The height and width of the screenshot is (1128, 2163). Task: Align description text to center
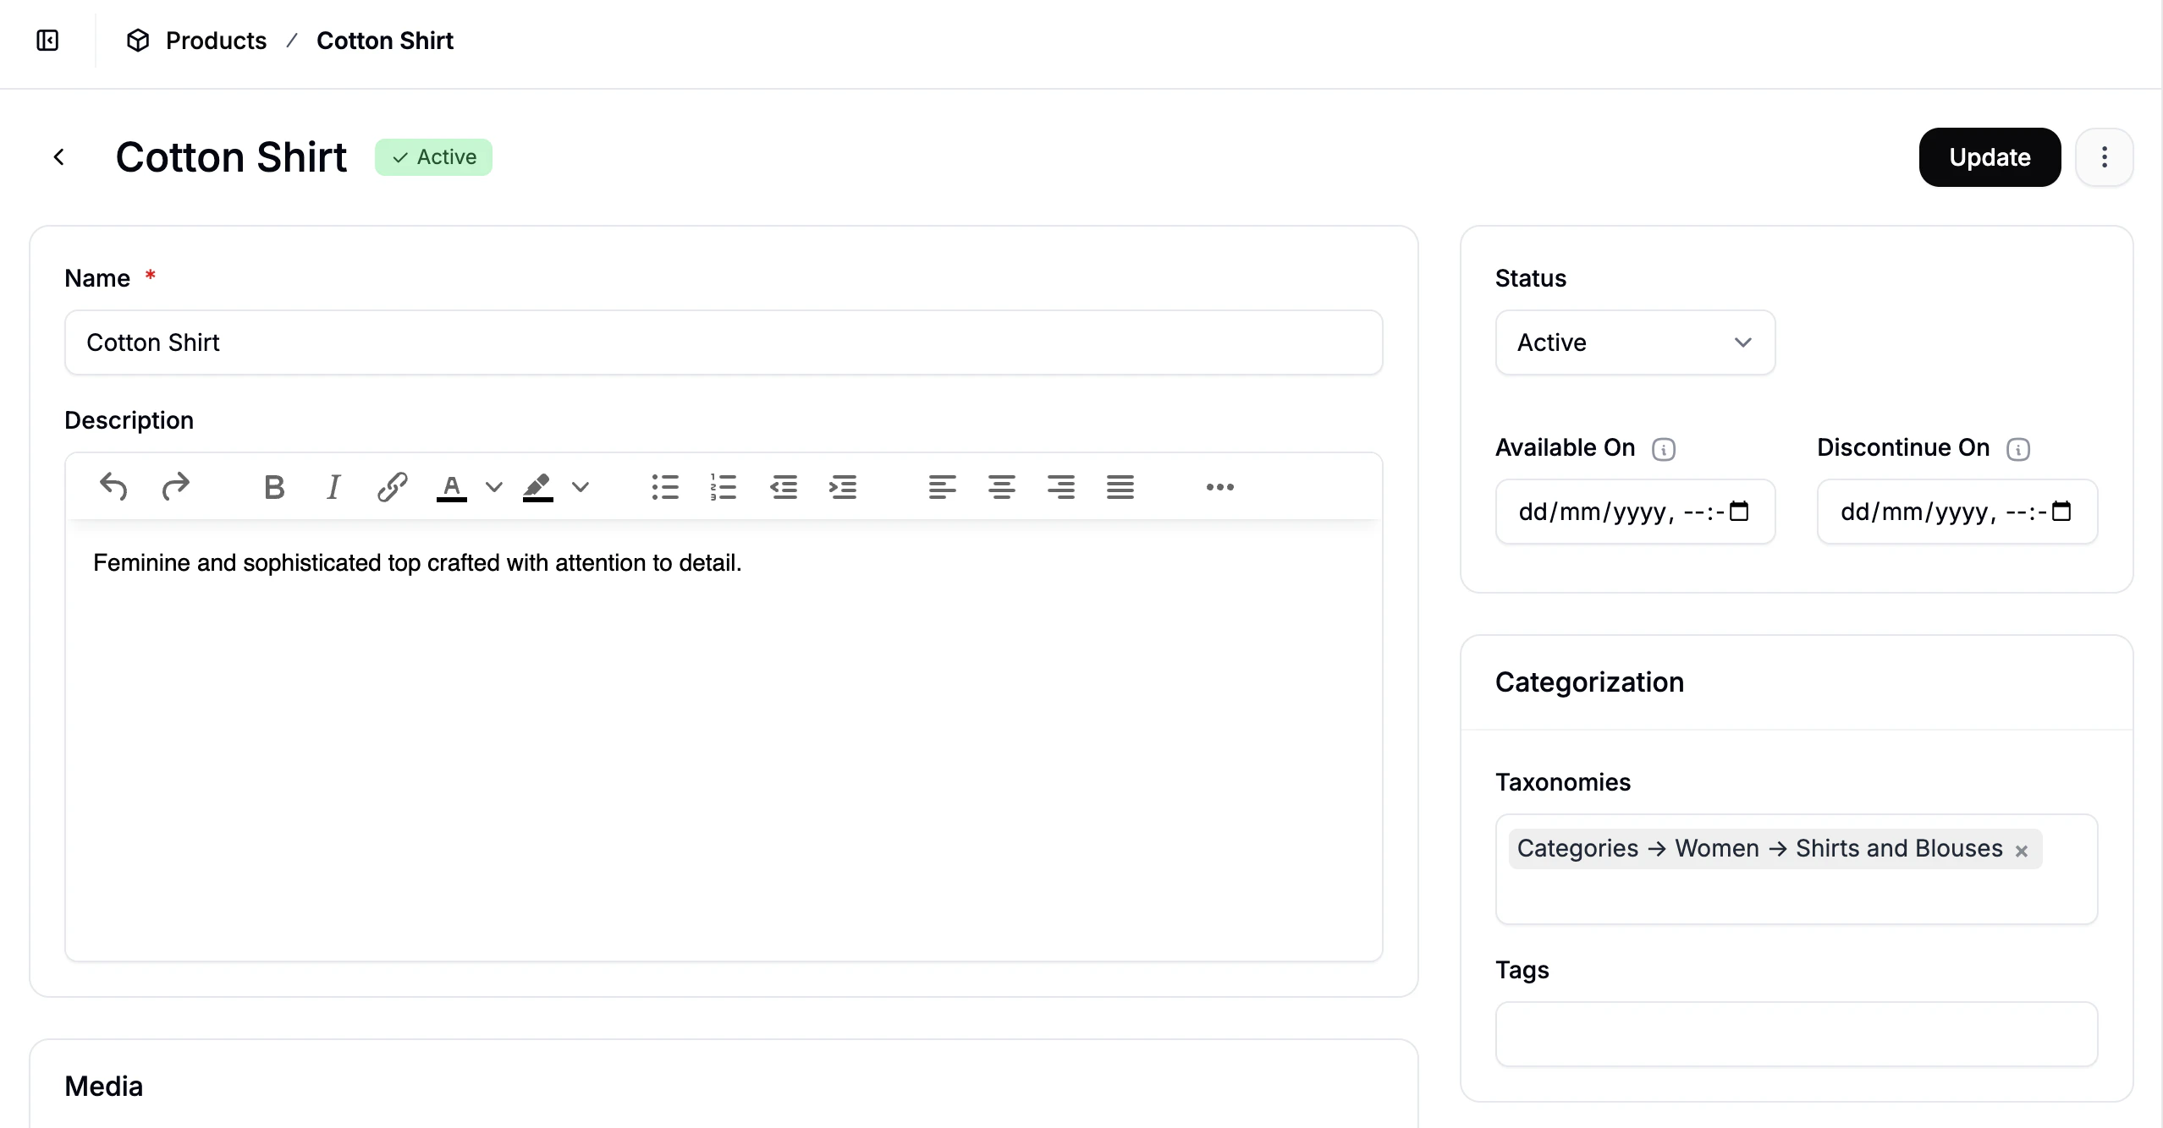tap(1001, 488)
